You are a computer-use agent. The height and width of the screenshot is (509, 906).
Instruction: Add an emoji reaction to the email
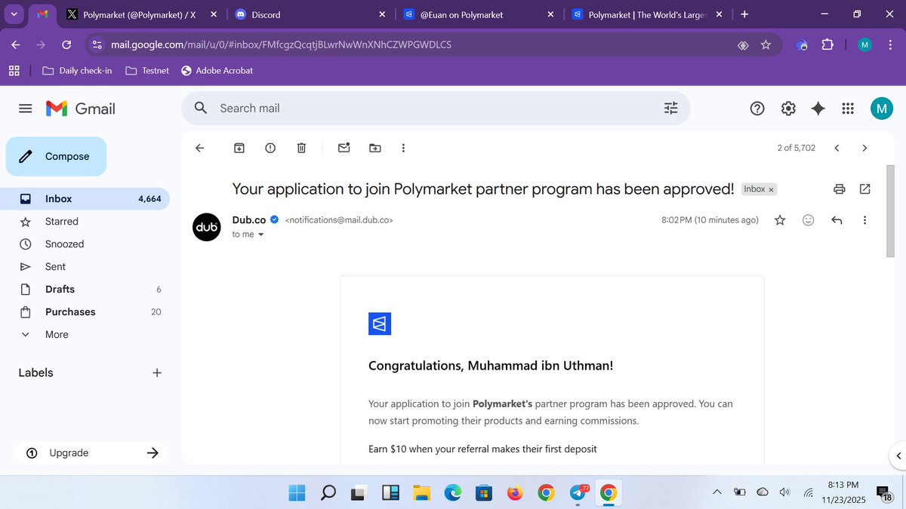(808, 219)
